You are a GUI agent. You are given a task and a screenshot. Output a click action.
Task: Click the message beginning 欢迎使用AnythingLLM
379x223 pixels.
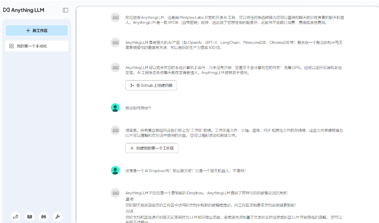(x=234, y=20)
